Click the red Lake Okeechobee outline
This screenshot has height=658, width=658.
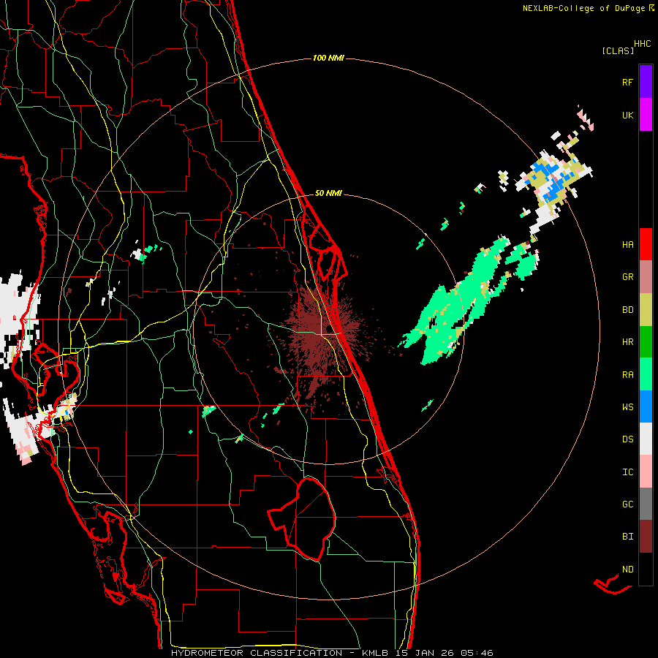pos(302,518)
